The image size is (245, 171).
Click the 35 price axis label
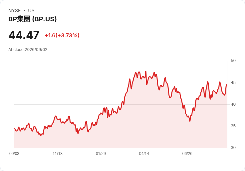coord(233,126)
